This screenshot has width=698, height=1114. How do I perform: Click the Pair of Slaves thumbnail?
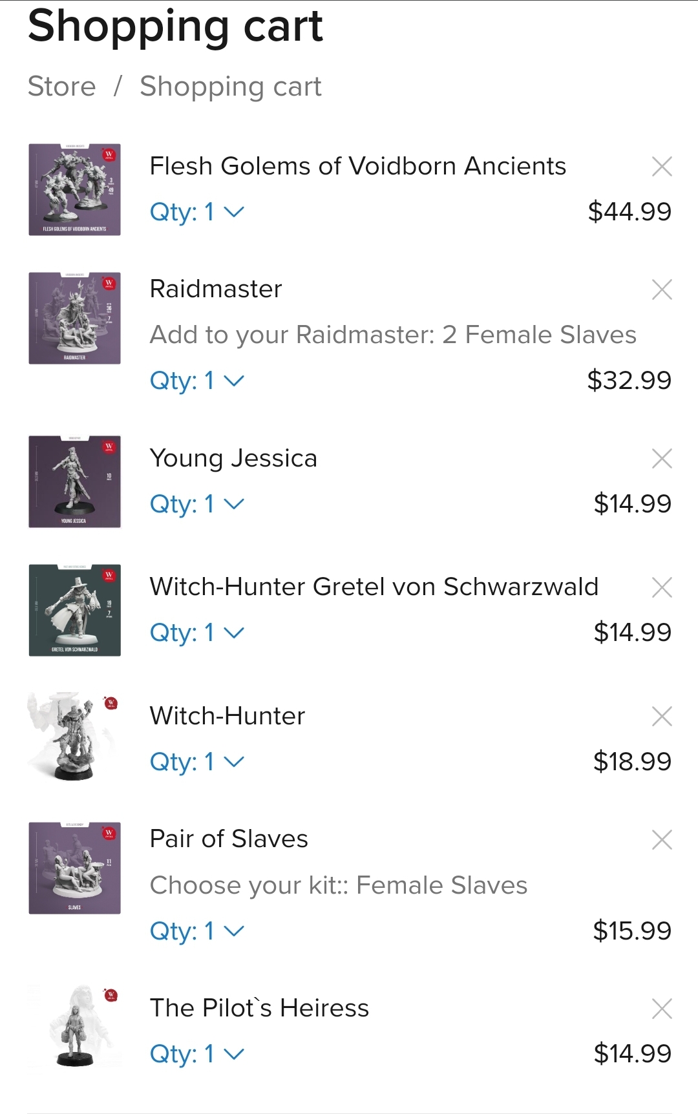tap(75, 868)
